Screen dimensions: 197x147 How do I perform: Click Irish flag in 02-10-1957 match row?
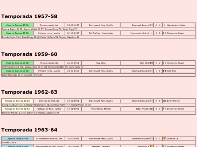[x=165, y=33]
